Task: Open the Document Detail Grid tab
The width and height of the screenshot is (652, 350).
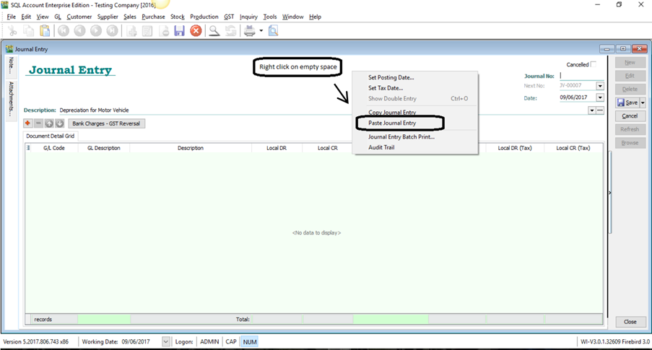Action: coord(51,136)
